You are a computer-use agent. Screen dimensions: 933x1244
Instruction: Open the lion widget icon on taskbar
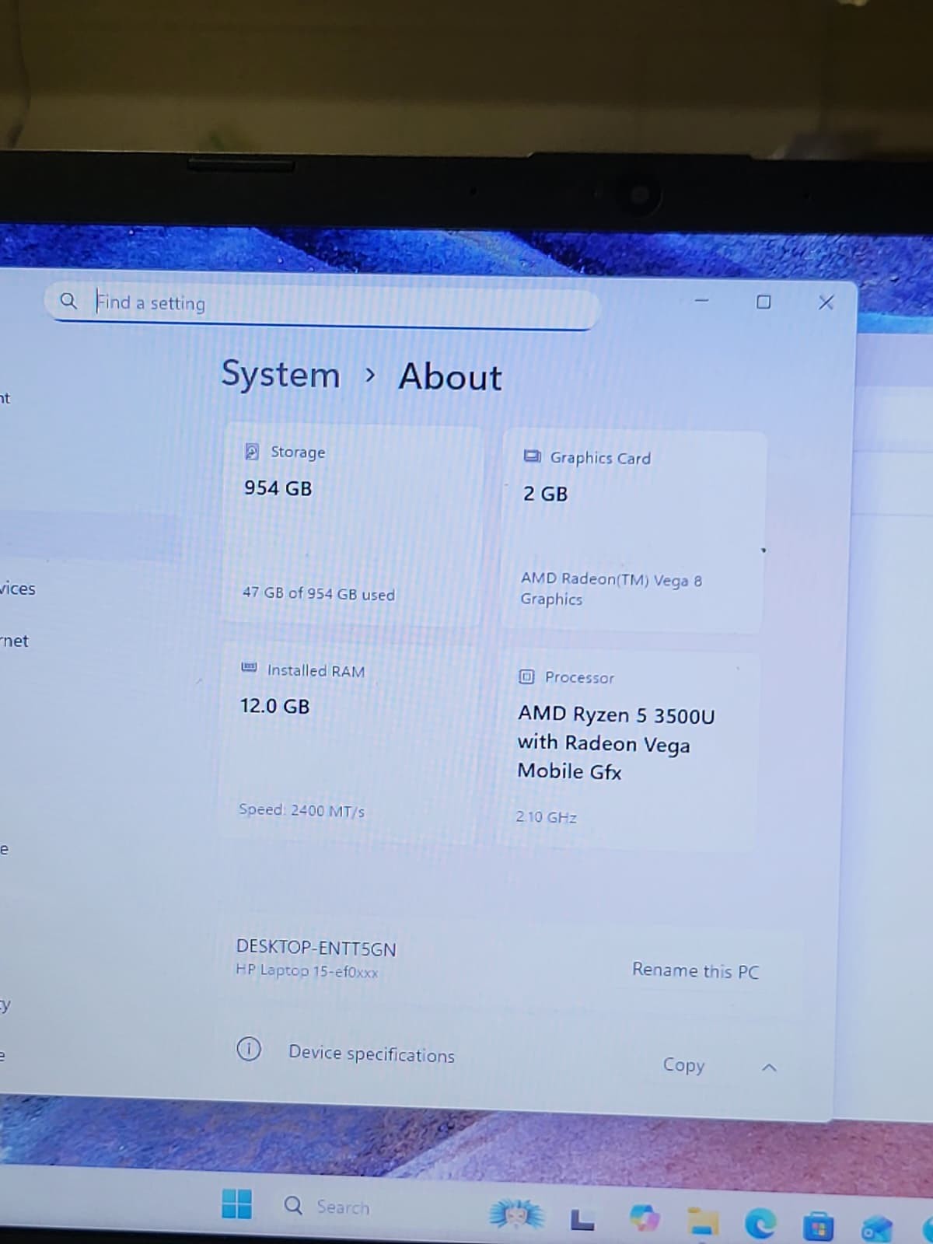(517, 1214)
